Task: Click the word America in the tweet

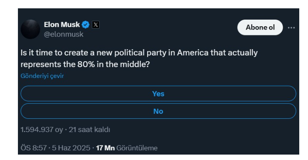Action: pyautogui.click(x=193, y=52)
